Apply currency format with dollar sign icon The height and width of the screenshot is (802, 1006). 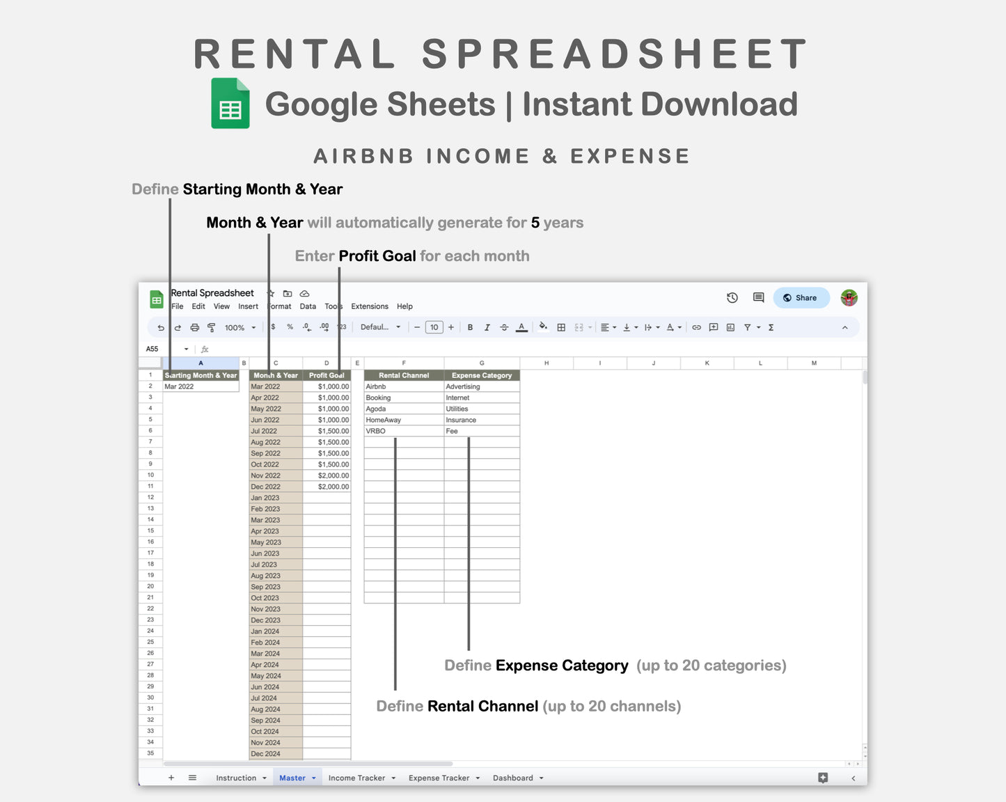(274, 327)
